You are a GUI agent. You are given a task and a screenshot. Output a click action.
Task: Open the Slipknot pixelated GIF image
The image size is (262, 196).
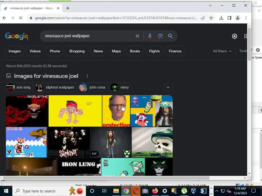tap(69, 142)
